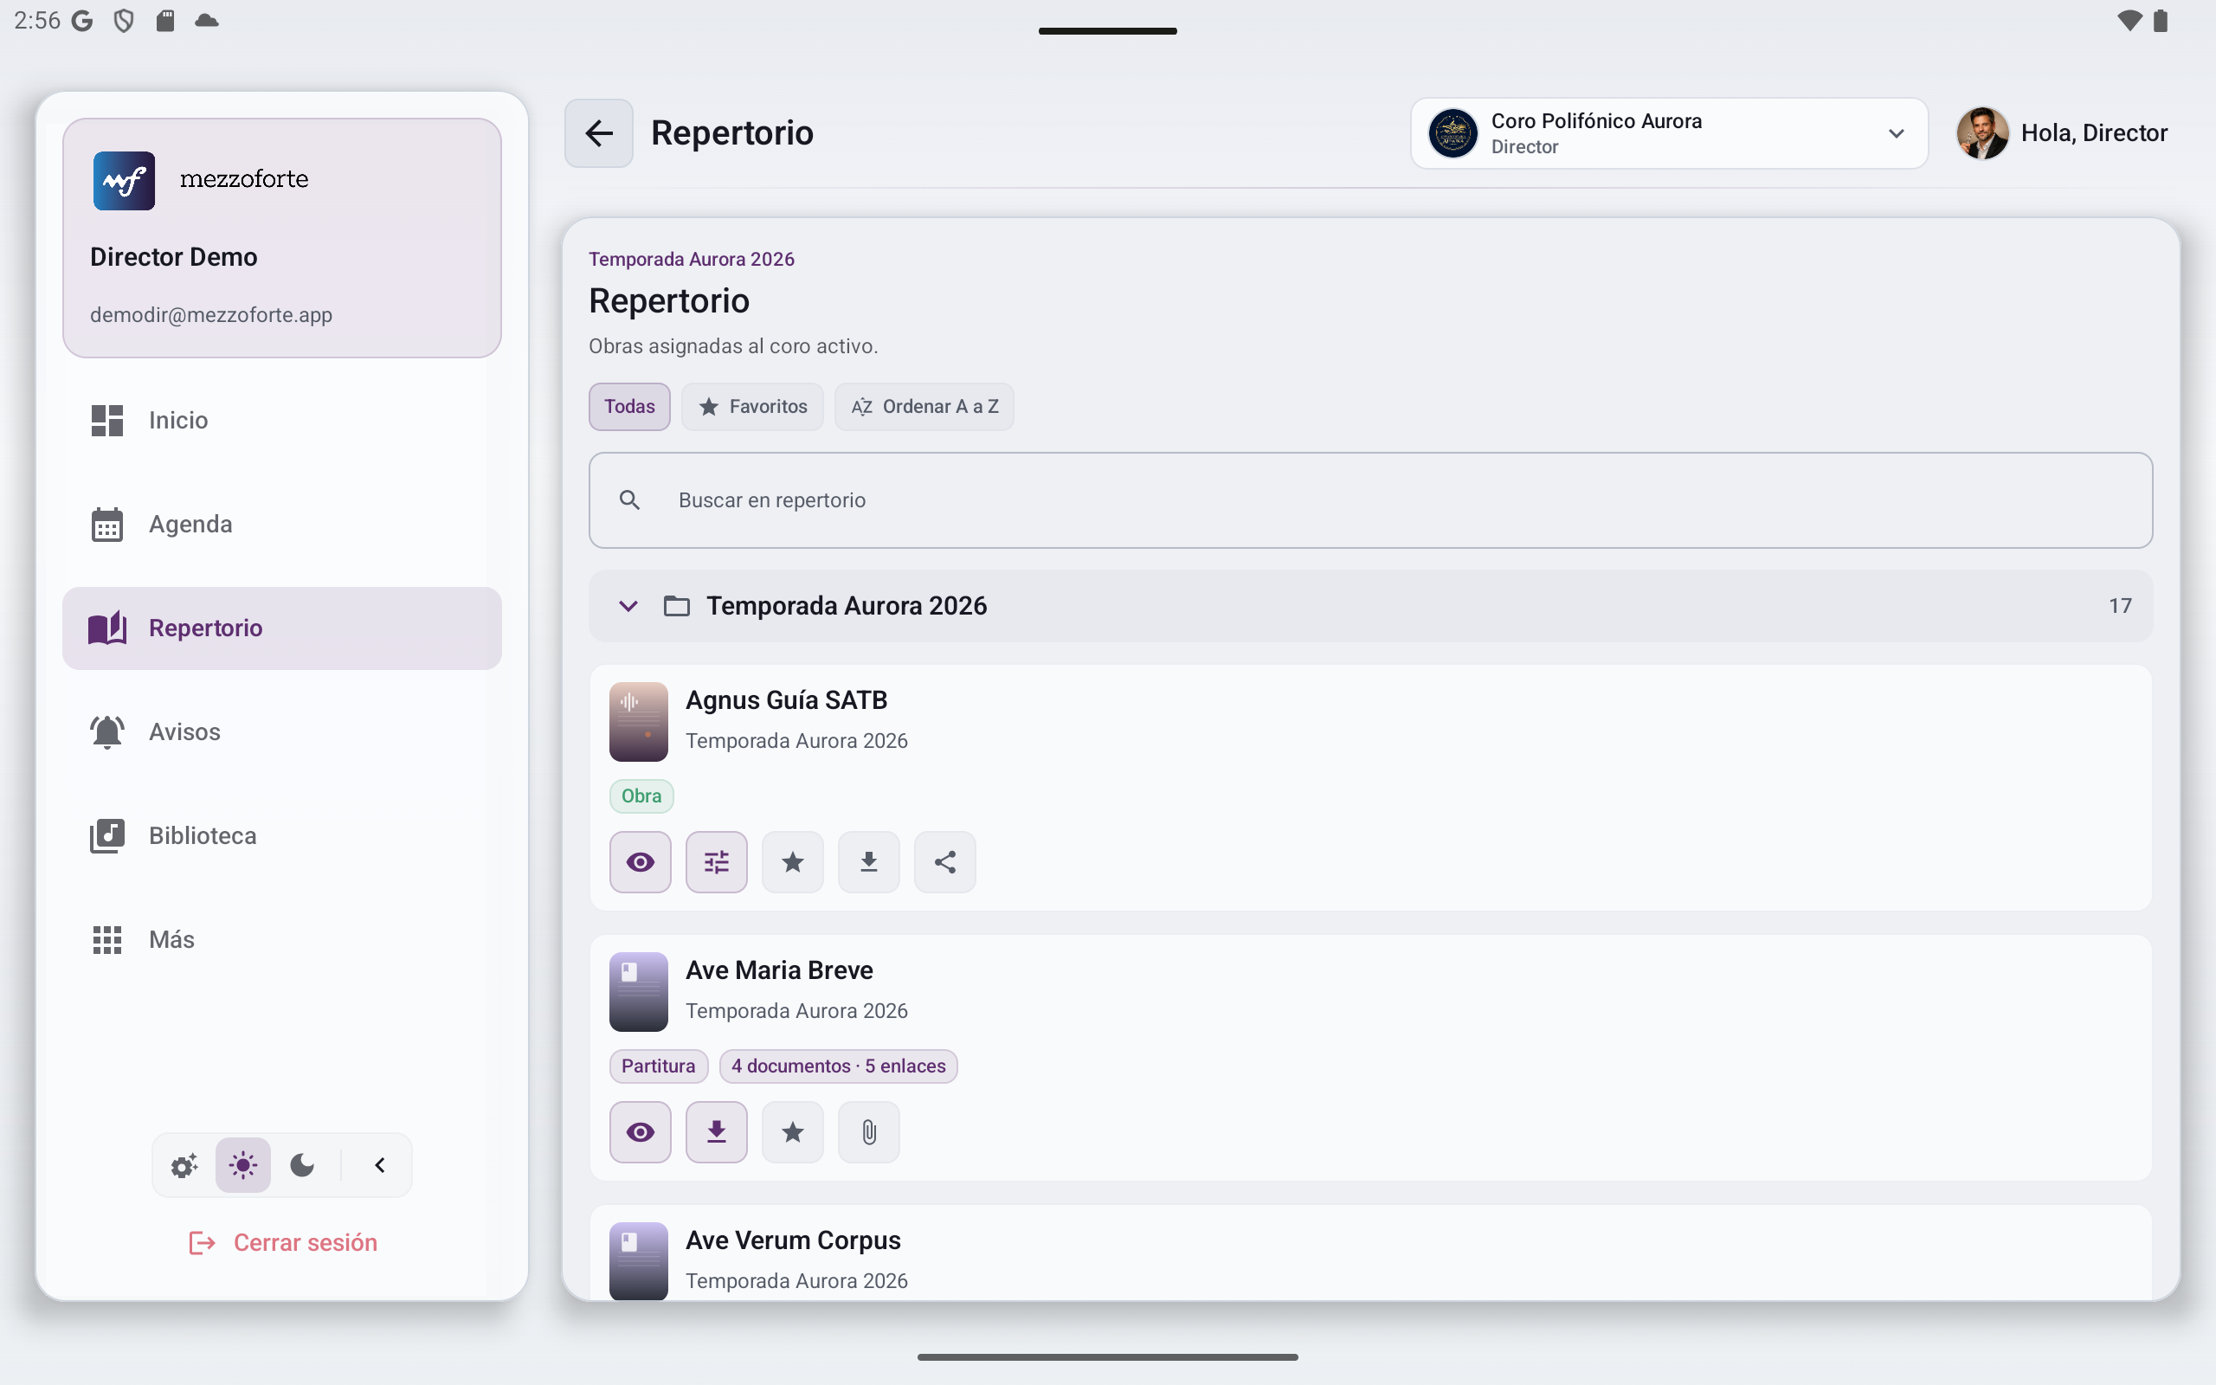Click the cloud status bar icon
The height and width of the screenshot is (1385, 2216).
click(x=207, y=21)
